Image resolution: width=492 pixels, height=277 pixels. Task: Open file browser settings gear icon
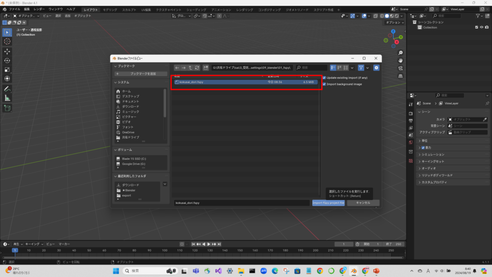(376, 68)
